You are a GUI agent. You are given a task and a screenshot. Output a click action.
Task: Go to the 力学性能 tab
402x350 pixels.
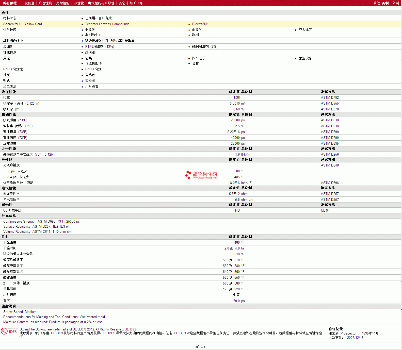pos(63,3)
